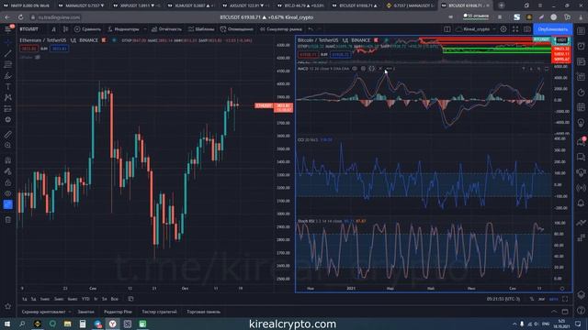Toggle stay in drawing mode
588x330 pixels.
(x=8, y=171)
